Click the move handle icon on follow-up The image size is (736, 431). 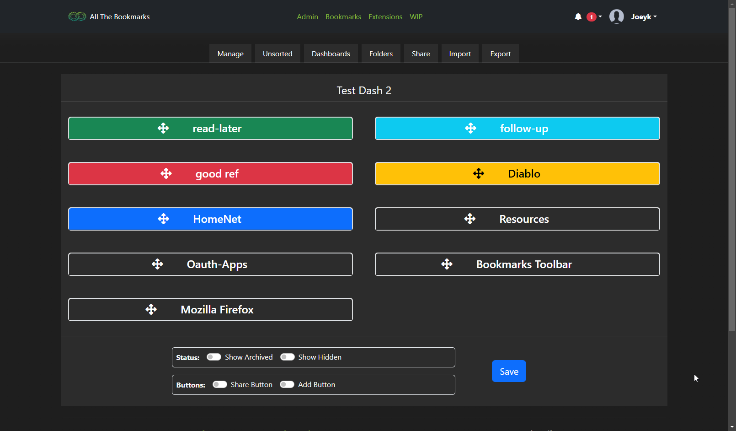tap(470, 128)
